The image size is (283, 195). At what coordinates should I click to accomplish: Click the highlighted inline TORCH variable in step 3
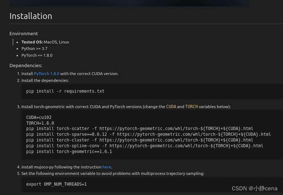coord(191,107)
